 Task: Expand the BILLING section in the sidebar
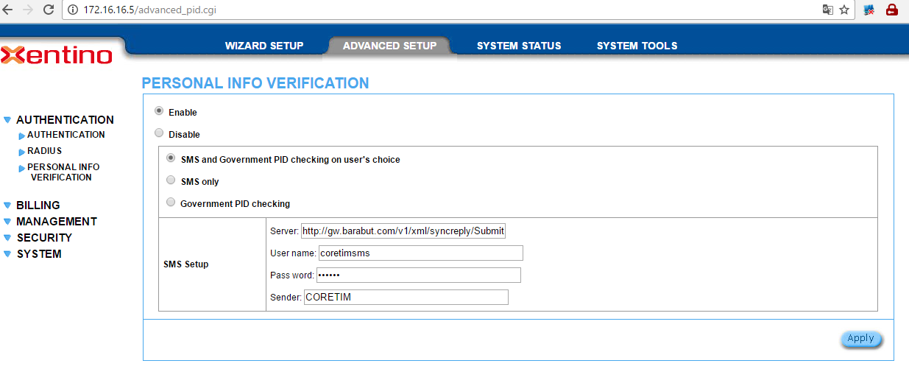click(x=38, y=205)
